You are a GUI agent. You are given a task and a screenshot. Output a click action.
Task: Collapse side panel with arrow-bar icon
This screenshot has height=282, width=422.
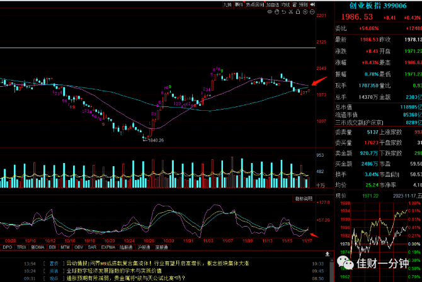(x=312, y=4)
